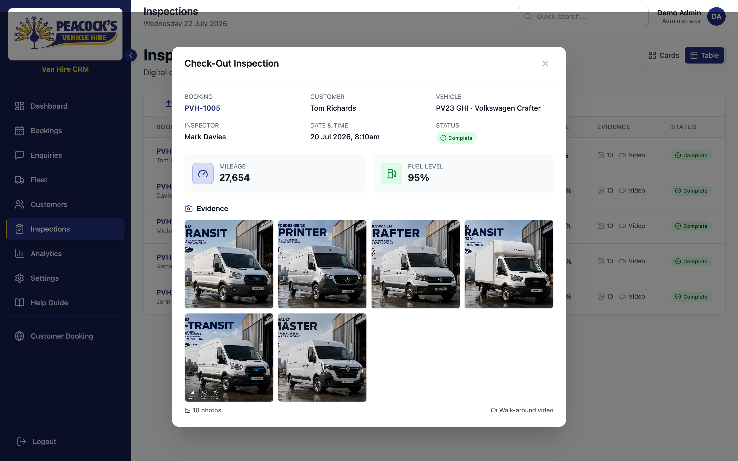Open Settings in sidebar
The image size is (738, 461).
pos(65,278)
